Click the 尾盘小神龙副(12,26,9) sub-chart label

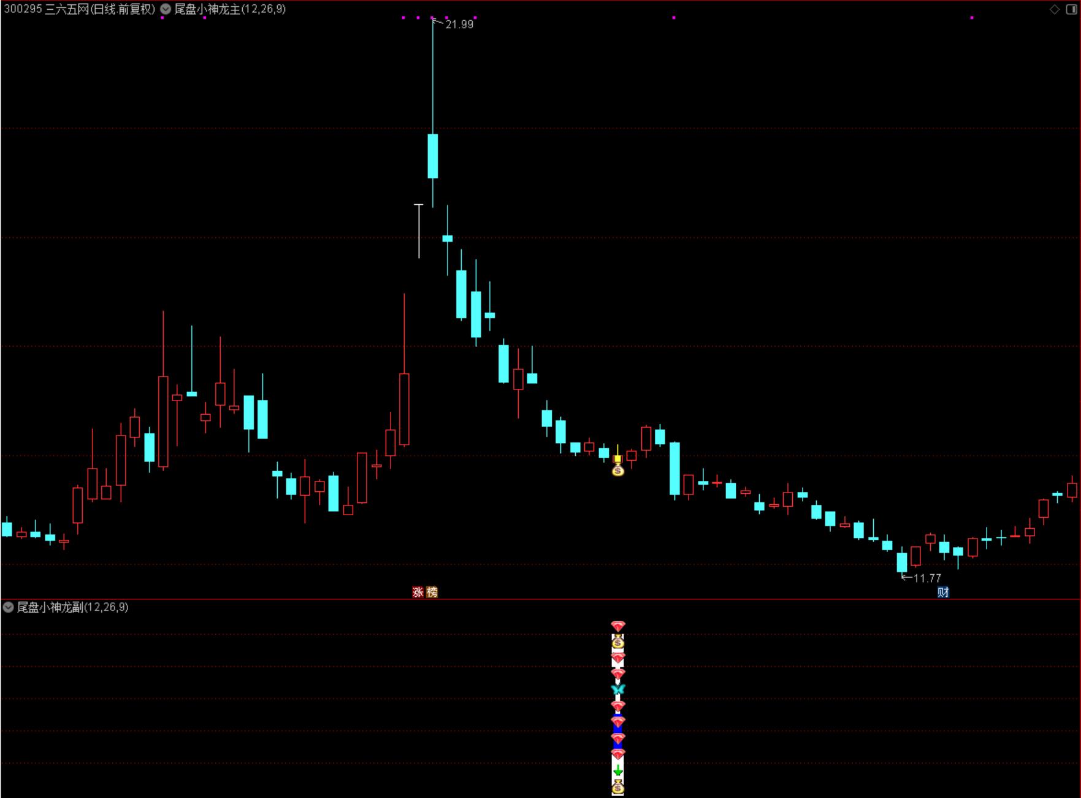72,607
